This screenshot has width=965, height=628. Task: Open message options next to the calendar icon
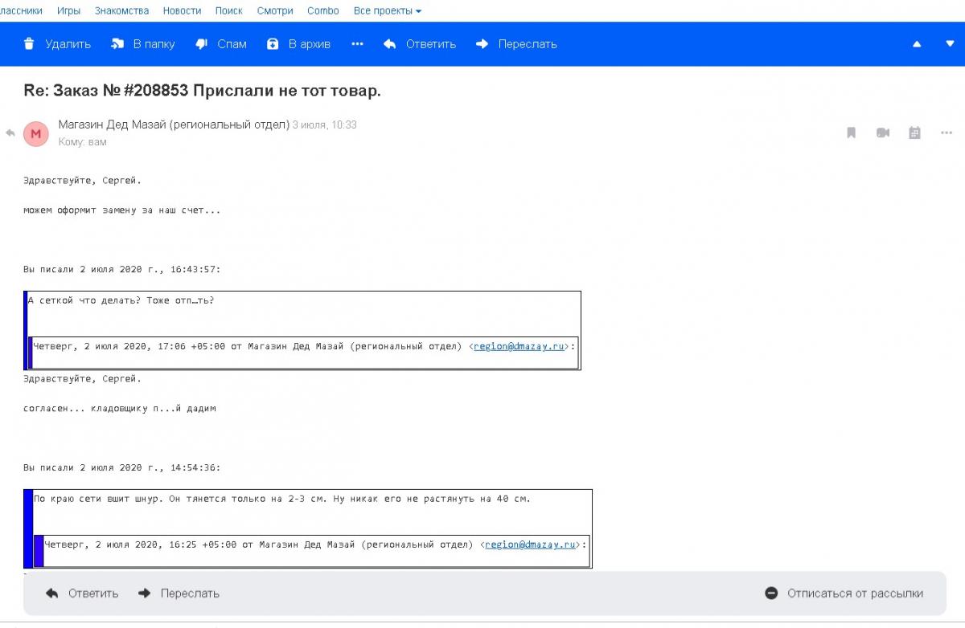point(947,133)
